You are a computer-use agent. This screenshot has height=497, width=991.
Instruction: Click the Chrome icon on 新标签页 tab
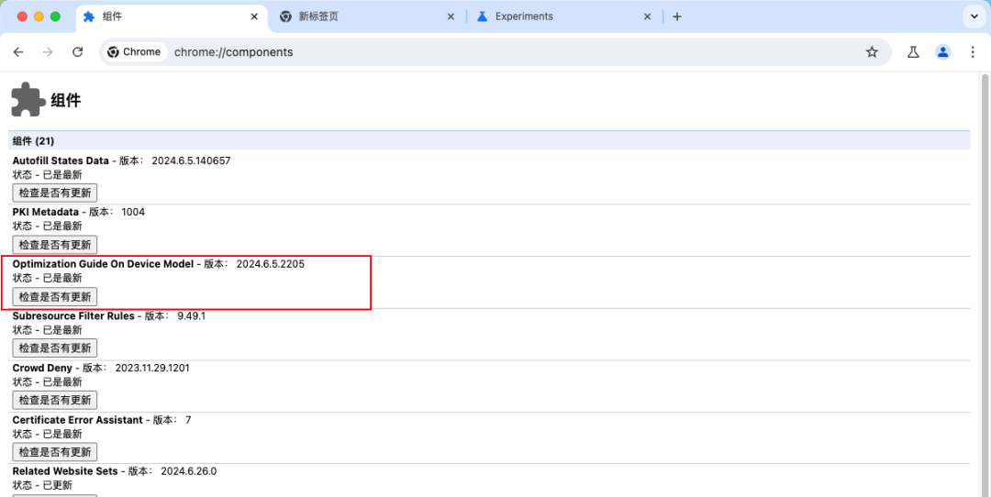[285, 17]
